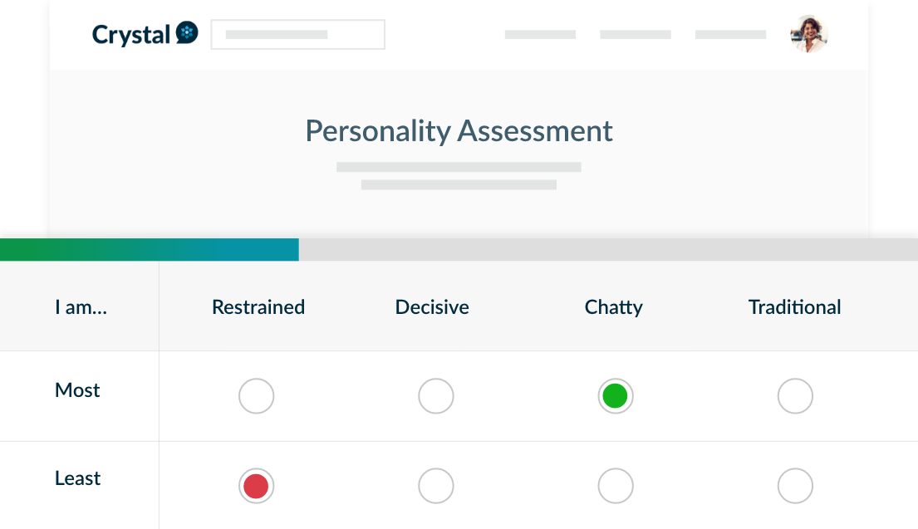The image size is (918, 529).
Task: Click the Personality Assessment heading
Action: tap(459, 131)
